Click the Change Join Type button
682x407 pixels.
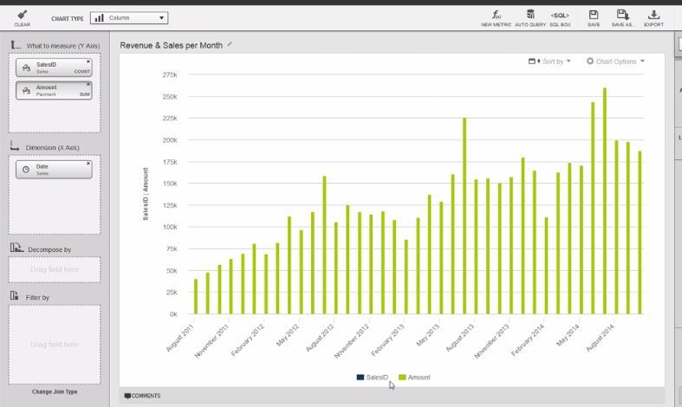click(x=55, y=391)
